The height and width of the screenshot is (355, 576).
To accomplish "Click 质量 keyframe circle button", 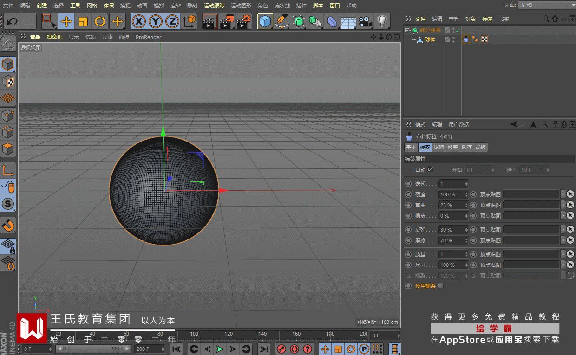I will [x=408, y=254].
